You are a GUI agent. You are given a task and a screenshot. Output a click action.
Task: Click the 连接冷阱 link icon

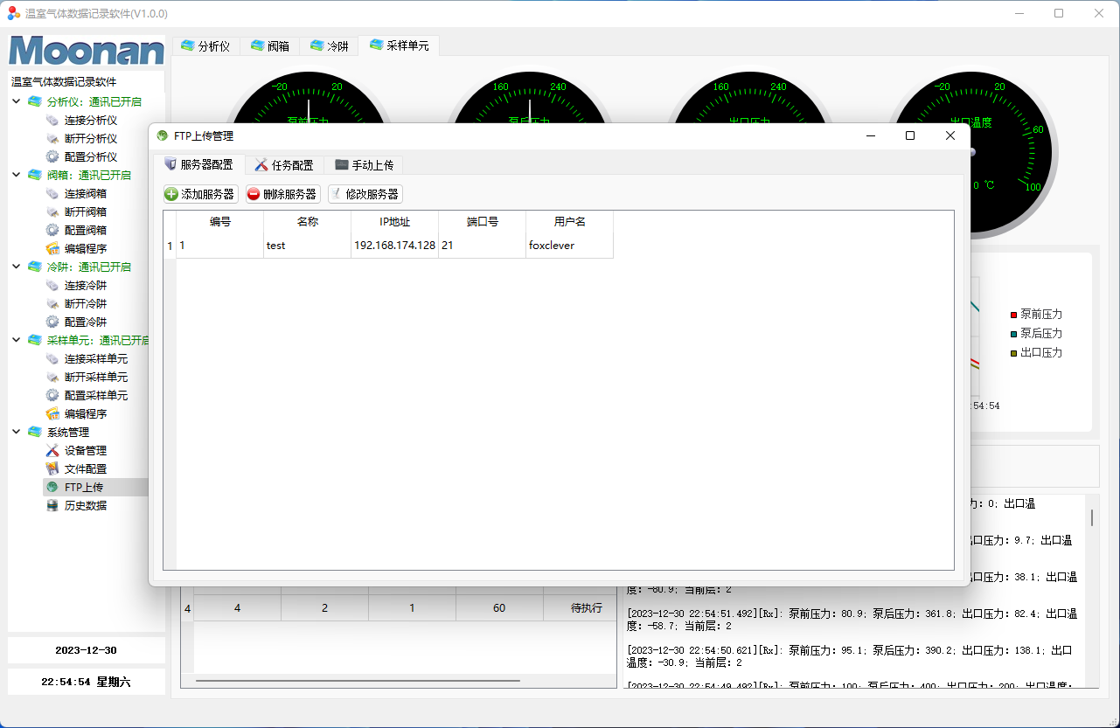click(52, 285)
